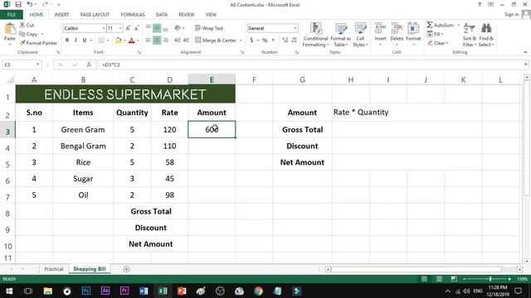The image size is (531, 298).
Task: Open Format as Table
Action: click(341, 35)
